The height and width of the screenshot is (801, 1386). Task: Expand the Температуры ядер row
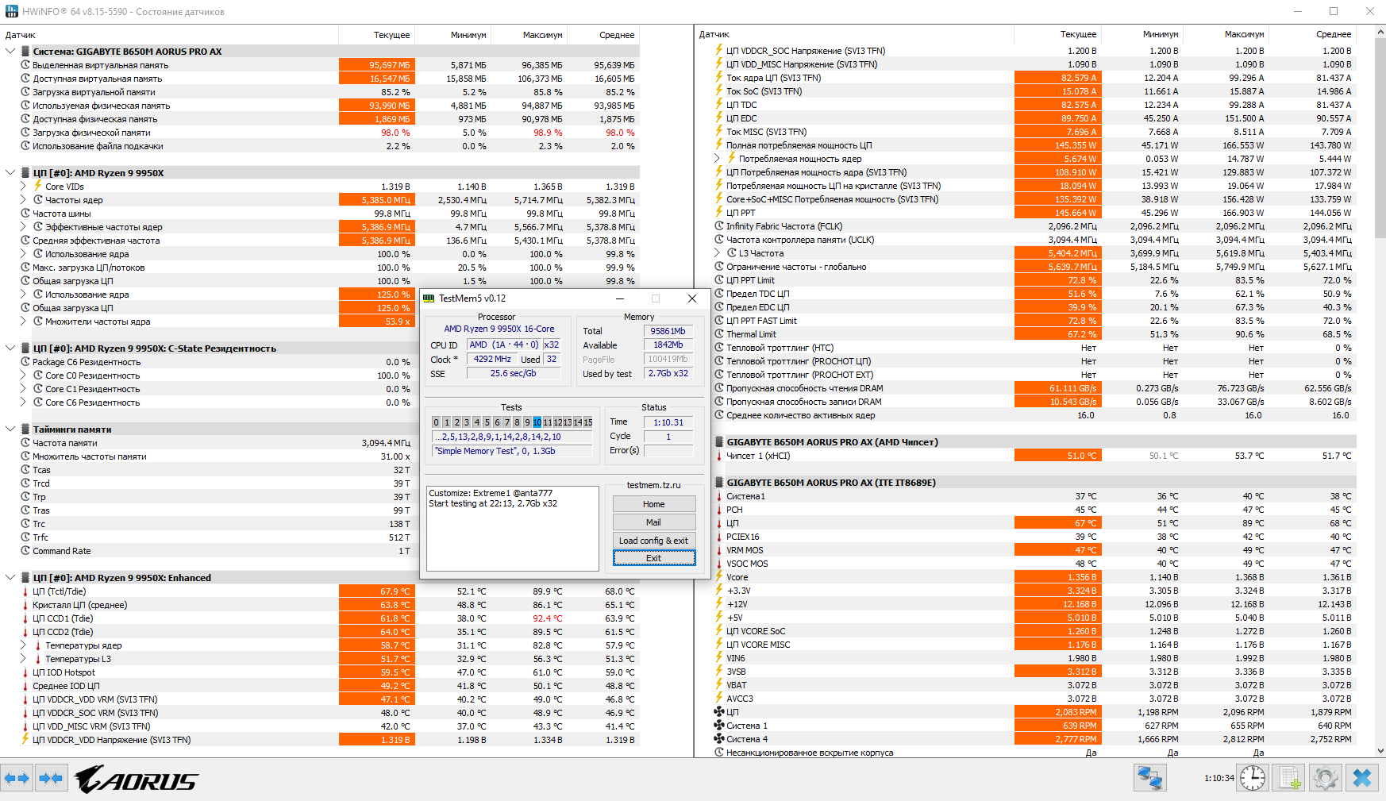(23, 645)
